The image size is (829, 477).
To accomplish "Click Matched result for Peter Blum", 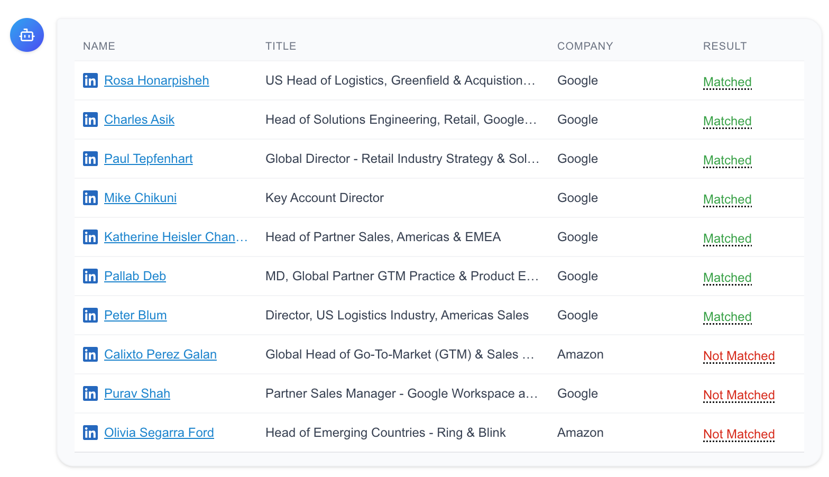I will point(727,317).
